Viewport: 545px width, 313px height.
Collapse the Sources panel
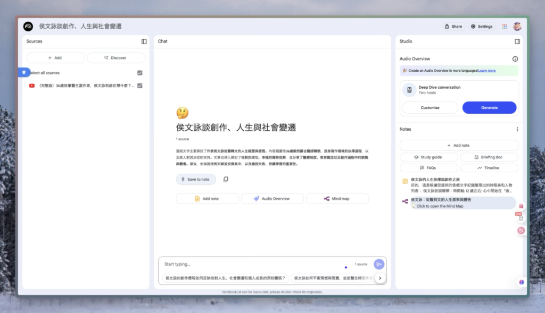144,41
